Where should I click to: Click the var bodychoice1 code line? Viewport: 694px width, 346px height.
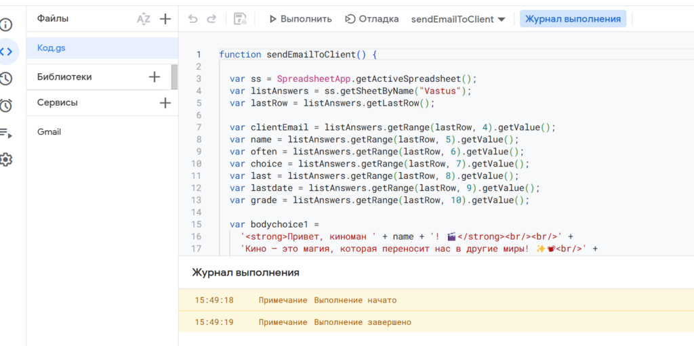(274, 224)
